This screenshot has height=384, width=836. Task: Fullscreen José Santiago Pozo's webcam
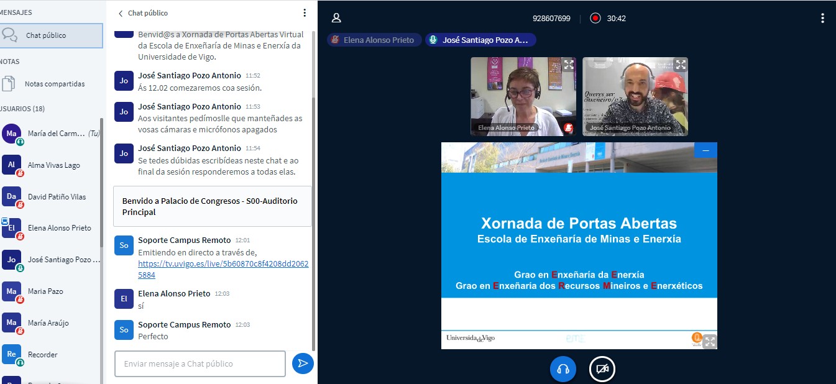point(681,65)
